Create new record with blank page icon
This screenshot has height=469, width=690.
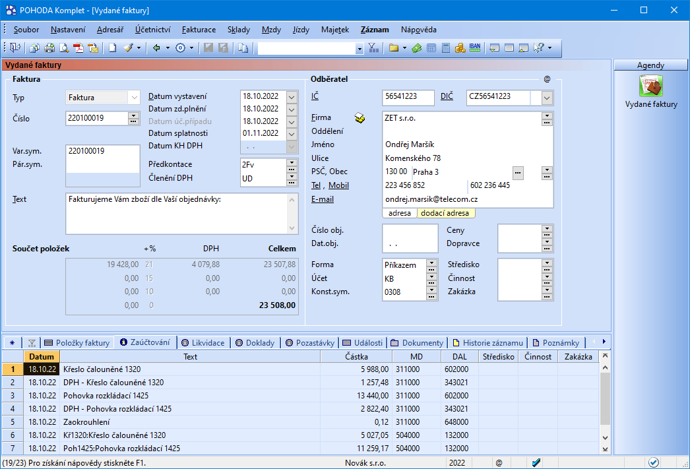113,48
